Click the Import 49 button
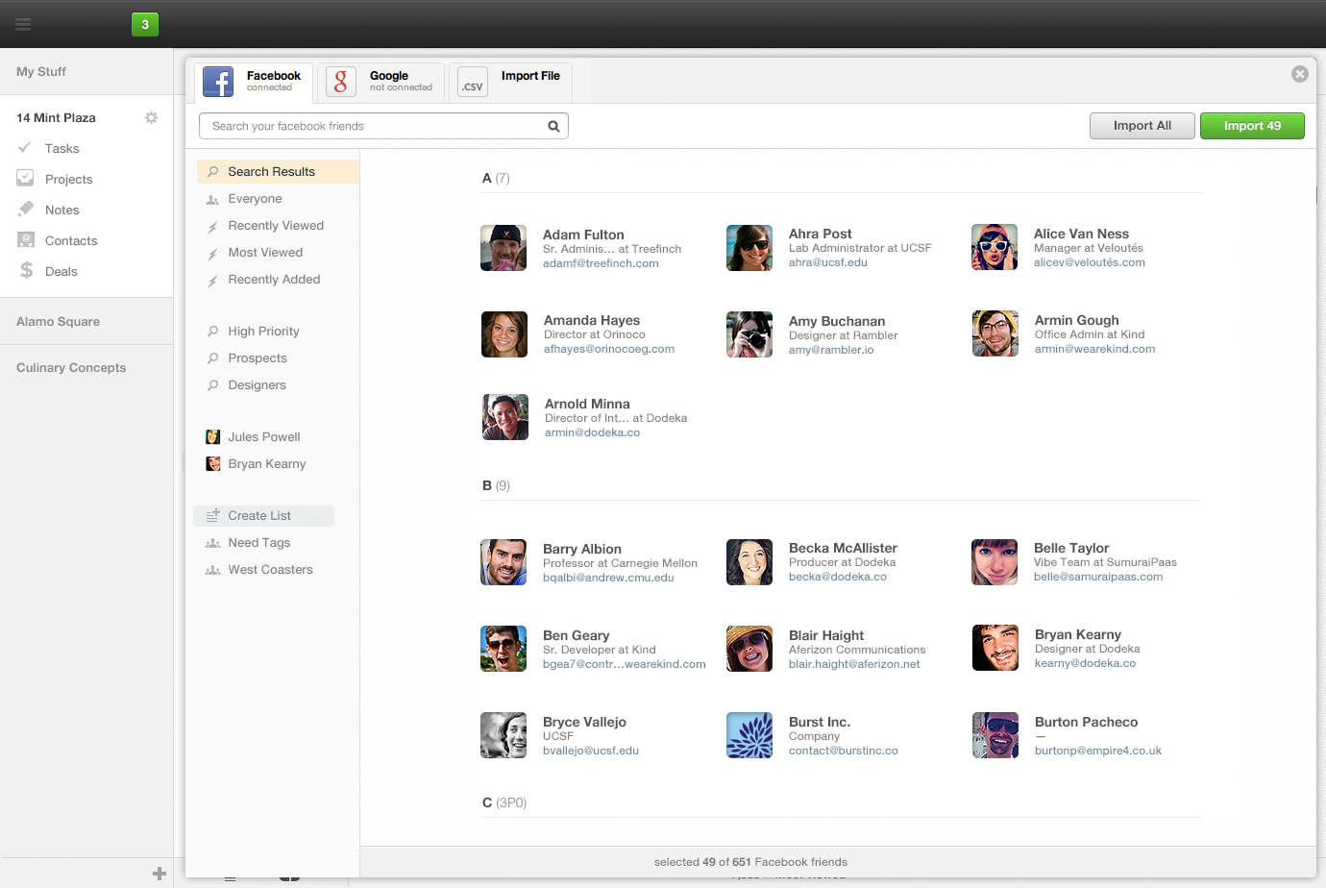Screen dimensions: 1326x888 click(1252, 126)
